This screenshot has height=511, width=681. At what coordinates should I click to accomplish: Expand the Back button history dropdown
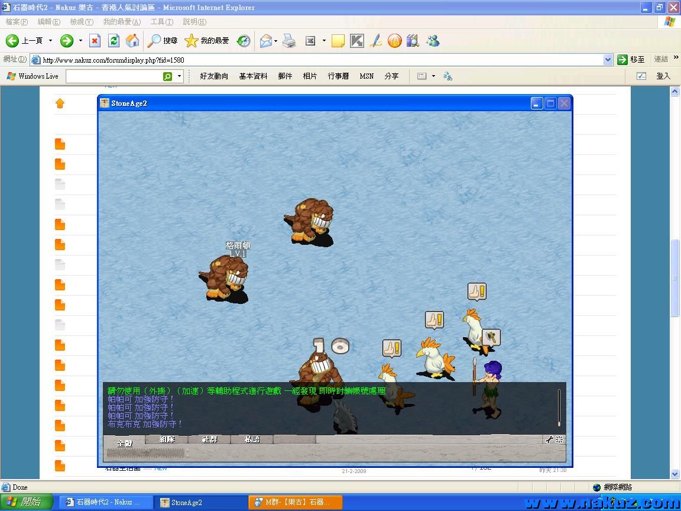pyautogui.click(x=50, y=41)
